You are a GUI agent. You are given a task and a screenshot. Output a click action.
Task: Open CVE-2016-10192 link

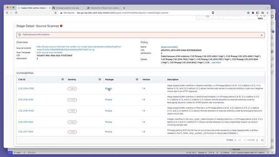[x=26, y=111]
